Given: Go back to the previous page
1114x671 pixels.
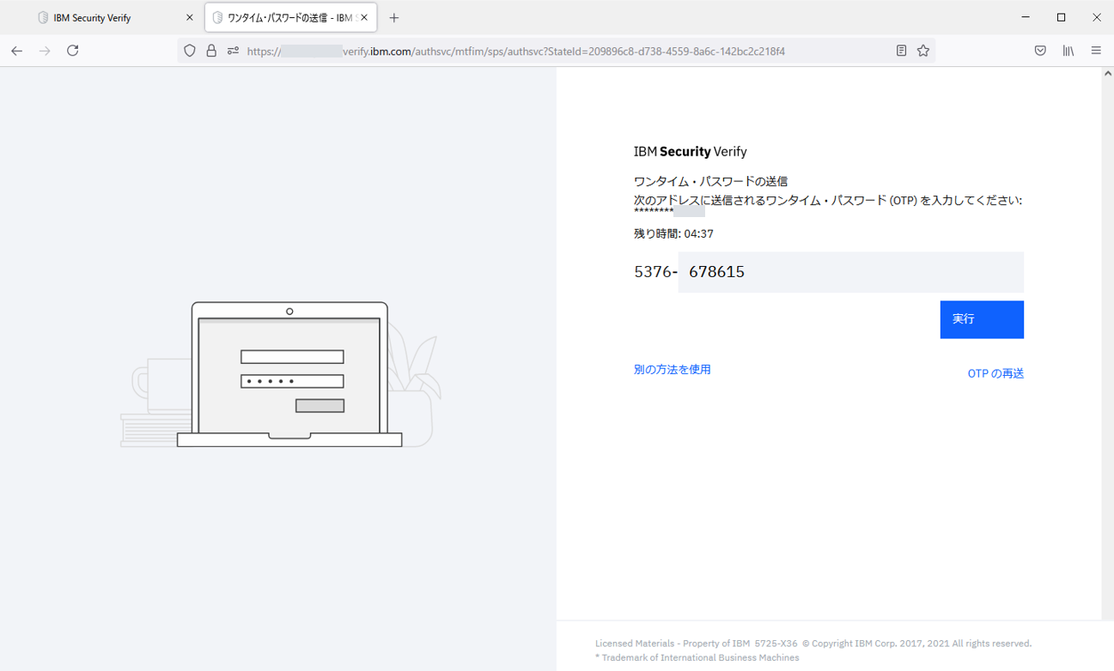Looking at the screenshot, I should [16, 51].
